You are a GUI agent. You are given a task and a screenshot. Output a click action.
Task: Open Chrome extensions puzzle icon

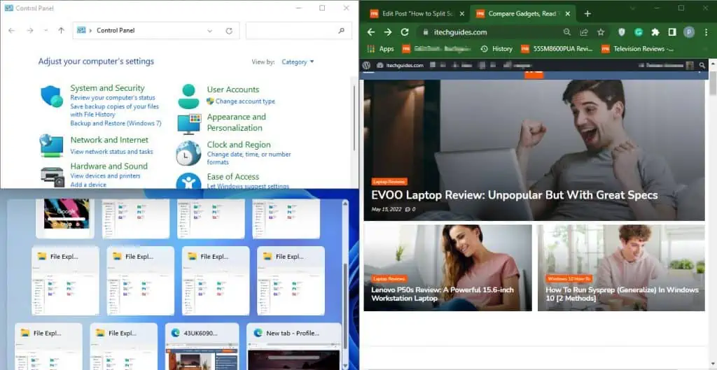[x=655, y=32]
